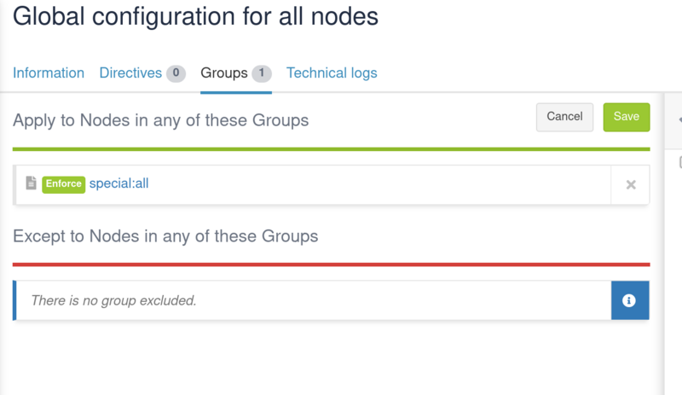
Task: Click the Cancel button
Action: pyautogui.click(x=564, y=117)
